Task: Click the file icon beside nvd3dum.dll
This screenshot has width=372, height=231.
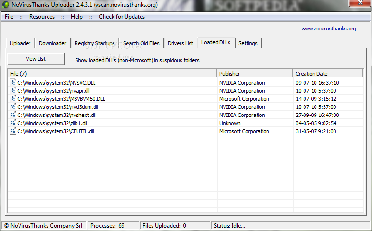Action: [x=13, y=107]
